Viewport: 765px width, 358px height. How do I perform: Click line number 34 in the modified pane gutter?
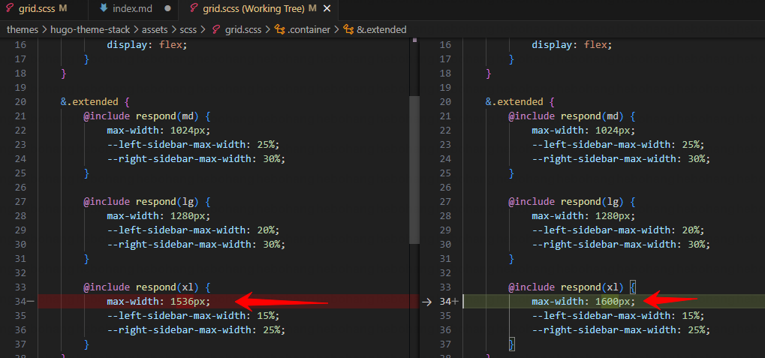tap(445, 302)
